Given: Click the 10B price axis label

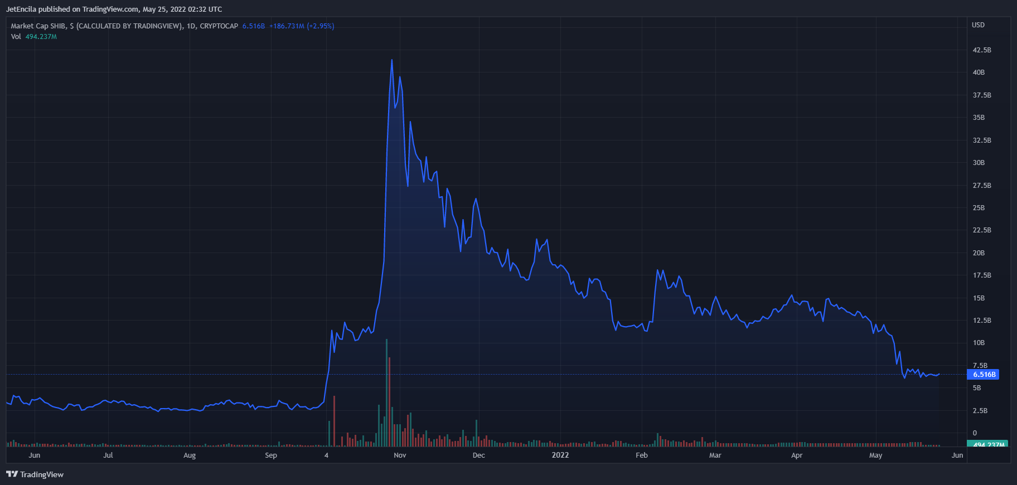Looking at the screenshot, I should [979, 343].
